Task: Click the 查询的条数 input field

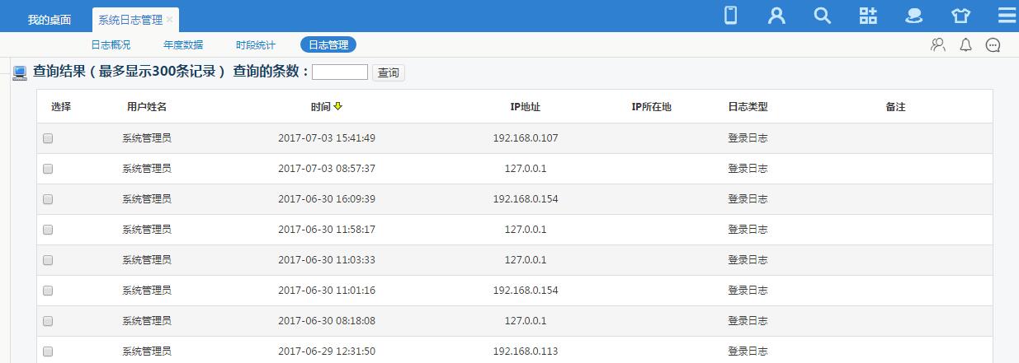Action: coord(340,72)
